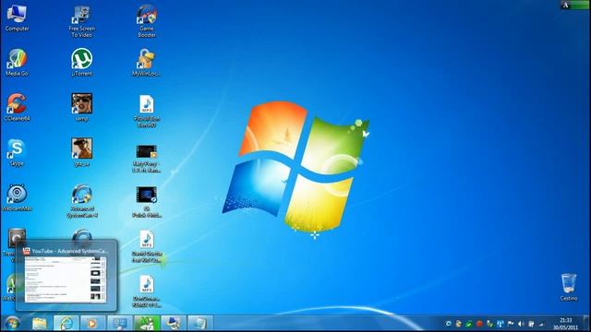The width and height of the screenshot is (591, 332).
Task: Launch the Skype desktop shortcut
Action: tap(17, 152)
